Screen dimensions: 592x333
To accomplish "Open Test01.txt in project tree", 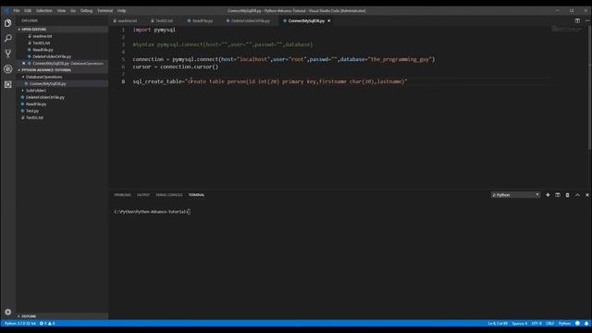I will (34, 117).
